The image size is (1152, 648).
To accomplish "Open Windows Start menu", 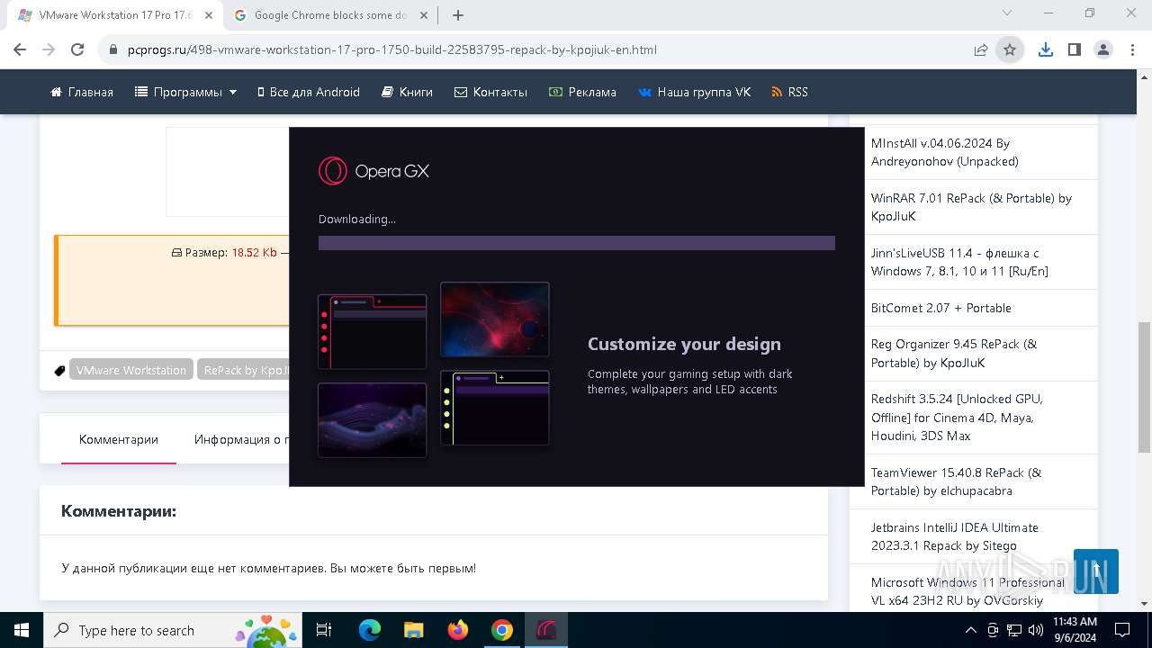I will pos(22,630).
